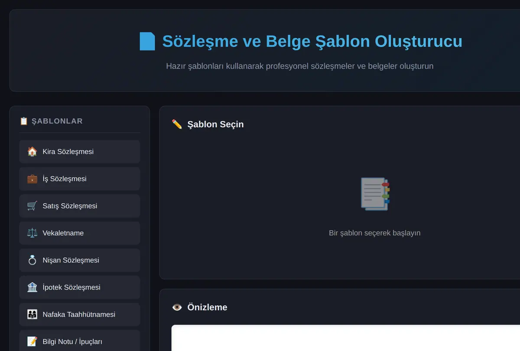520x351 pixels.
Task: Open the İş Sözleşmesi template
Action: click(x=80, y=179)
